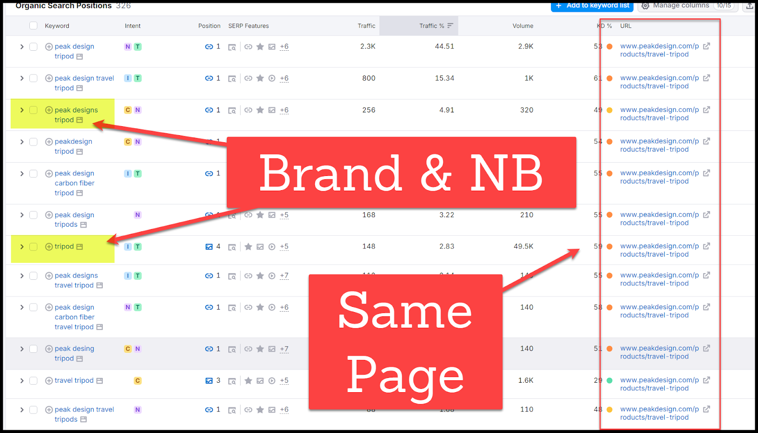Click the Manage columns gear icon
This screenshot has height=433, width=758.
645,6
